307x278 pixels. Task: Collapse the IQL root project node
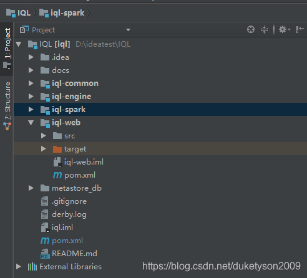coord(19,44)
